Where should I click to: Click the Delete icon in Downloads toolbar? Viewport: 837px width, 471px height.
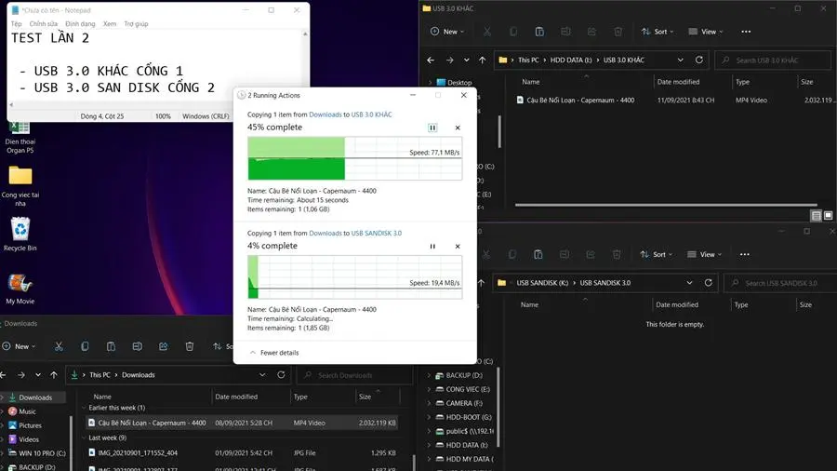[190, 346]
